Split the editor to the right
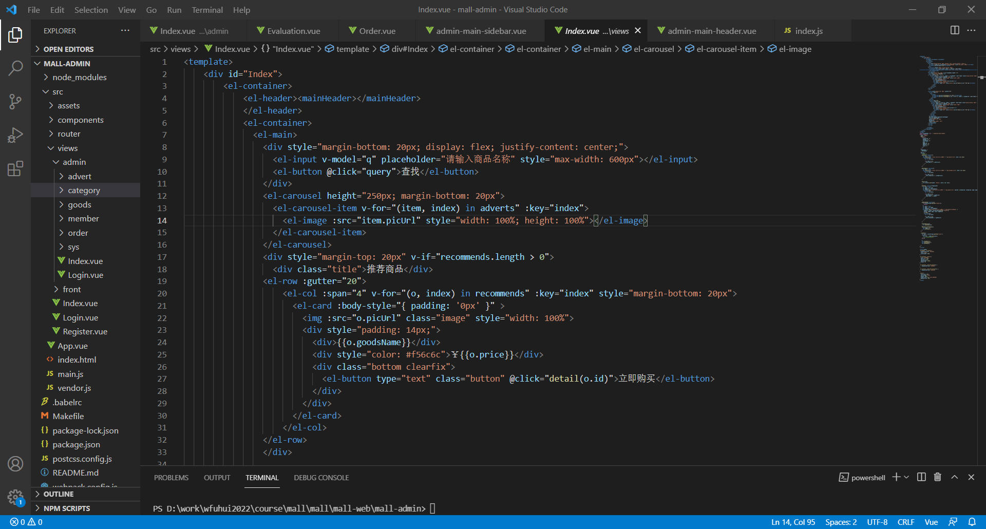 955,30
